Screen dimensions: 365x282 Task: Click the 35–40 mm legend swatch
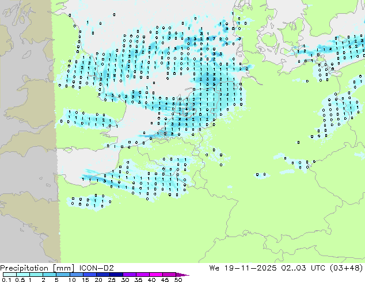(x=142, y=275)
